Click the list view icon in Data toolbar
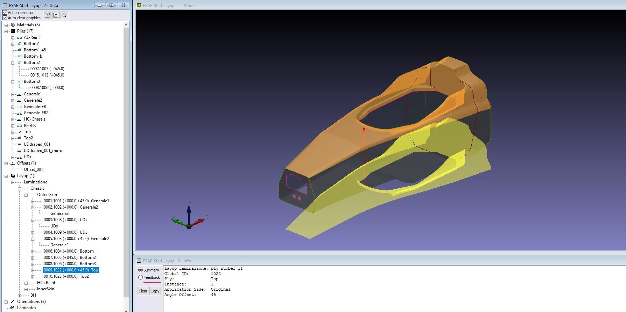The width and height of the screenshot is (626, 312). point(56,15)
